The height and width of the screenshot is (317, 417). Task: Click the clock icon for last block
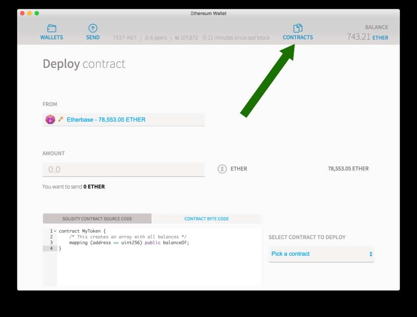click(x=204, y=38)
